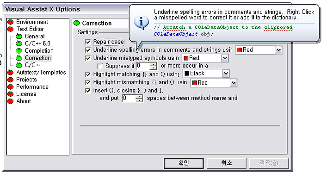Click red swatch in mistyped symbols color box
Viewport: 333px width, 173px height.
[186, 58]
